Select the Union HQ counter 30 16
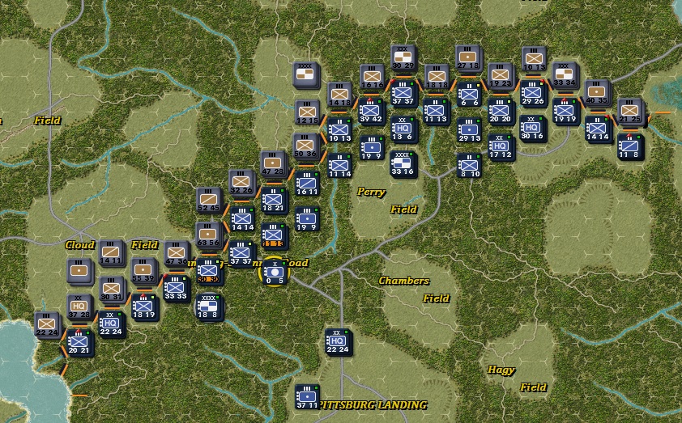This screenshot has width=682, height=423. coord(532,129)
